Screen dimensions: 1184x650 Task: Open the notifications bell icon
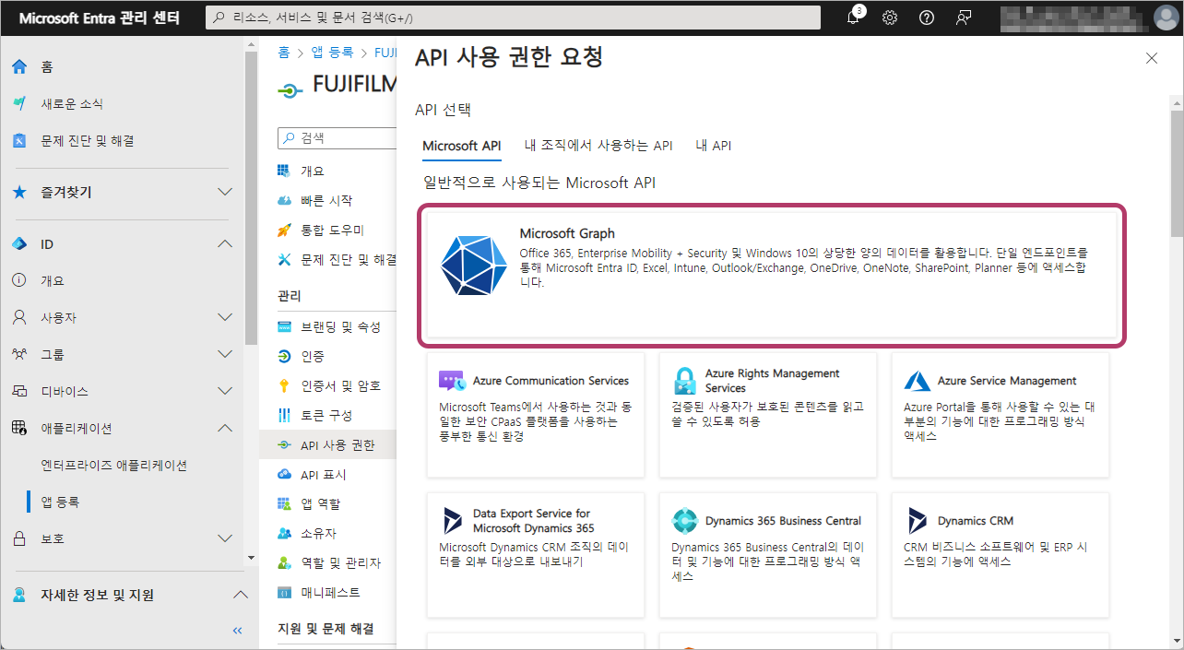(853, 18)
